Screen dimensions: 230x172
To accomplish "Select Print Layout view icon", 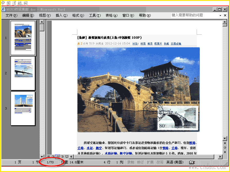I will (58, 157).
